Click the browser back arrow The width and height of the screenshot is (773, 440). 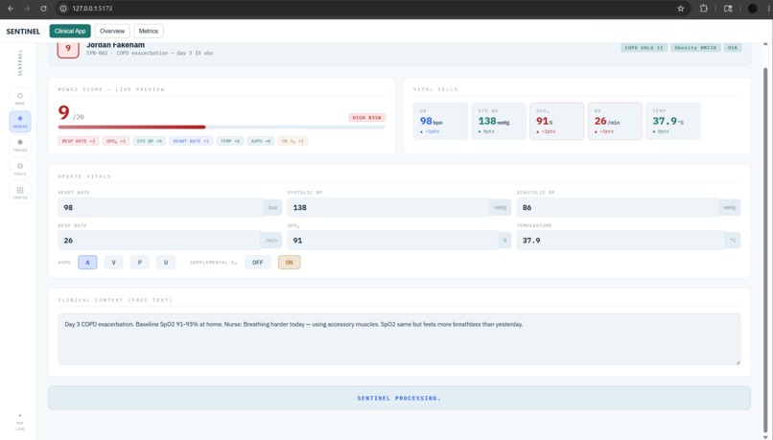pyautogui.click(x=11, y=9)
